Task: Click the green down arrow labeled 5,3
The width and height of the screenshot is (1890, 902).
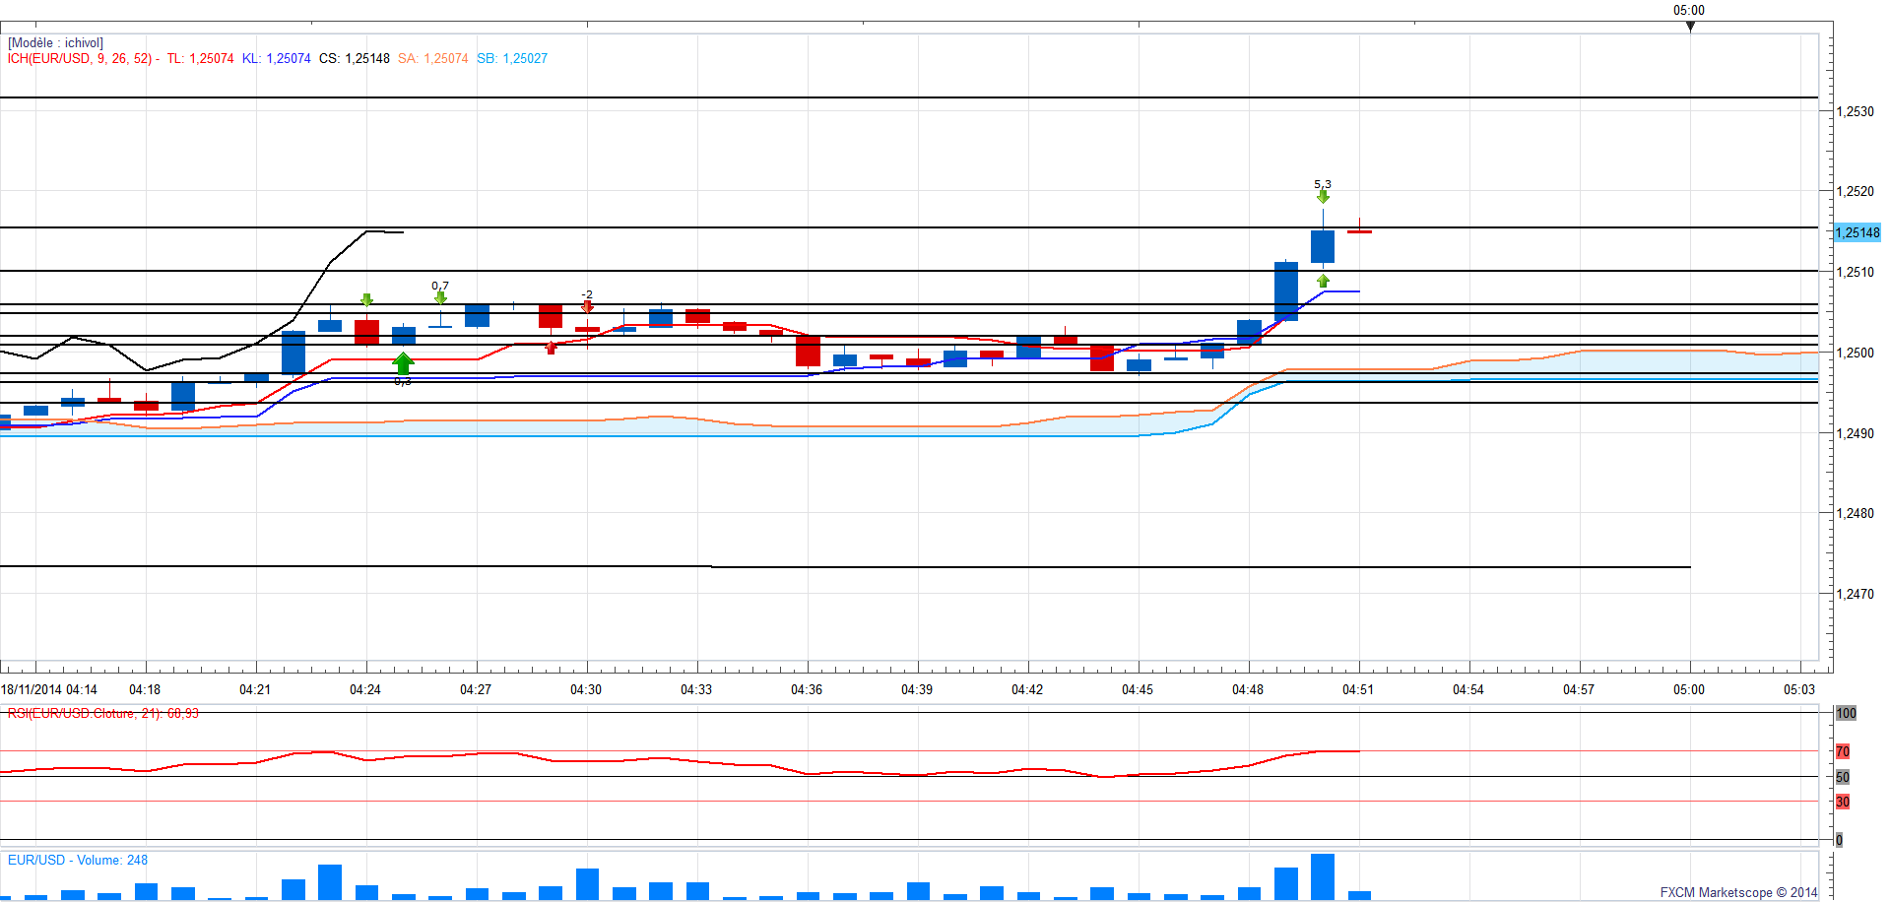Action: click(1323, 197)
